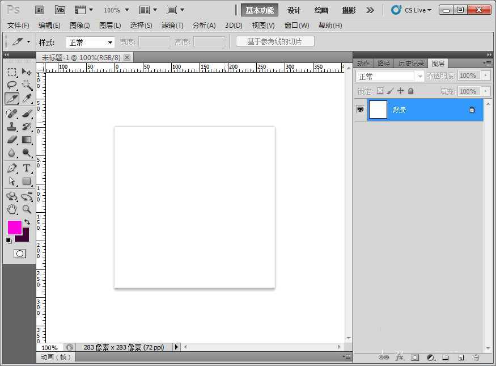Screen dimensions: 496x366
Task: Open layer blend mode 正常 dropdown
Action: click(390, 76)
